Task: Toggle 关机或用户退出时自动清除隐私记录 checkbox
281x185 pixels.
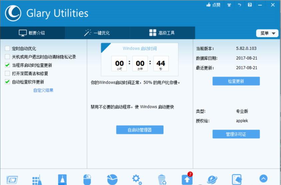Action: pos(7,57)
